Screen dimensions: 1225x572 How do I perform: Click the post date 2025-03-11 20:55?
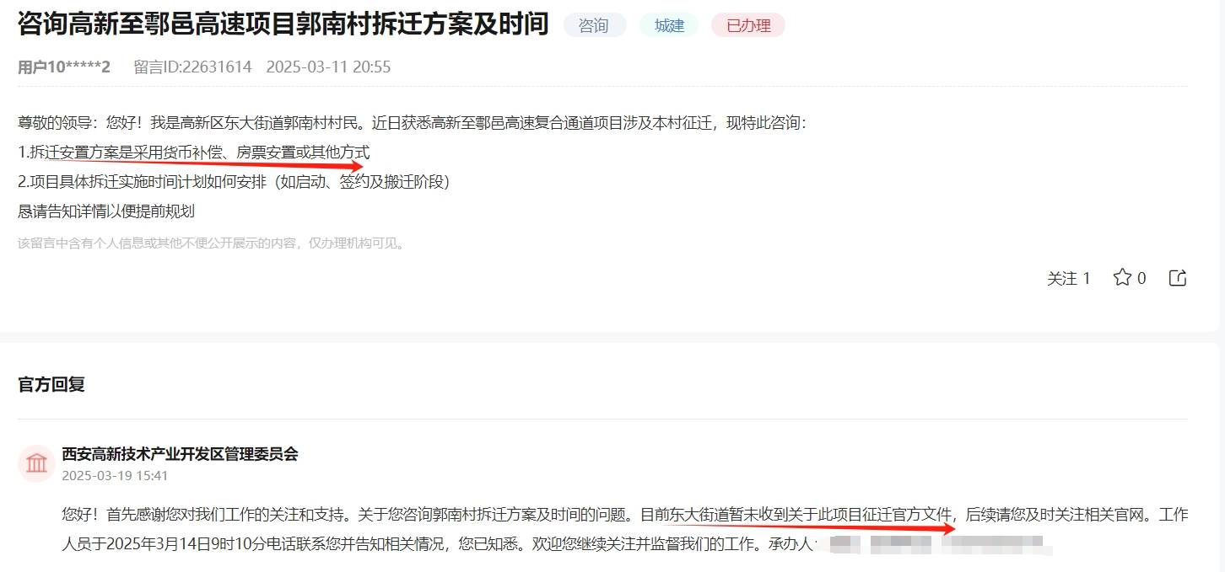[328, 67]
